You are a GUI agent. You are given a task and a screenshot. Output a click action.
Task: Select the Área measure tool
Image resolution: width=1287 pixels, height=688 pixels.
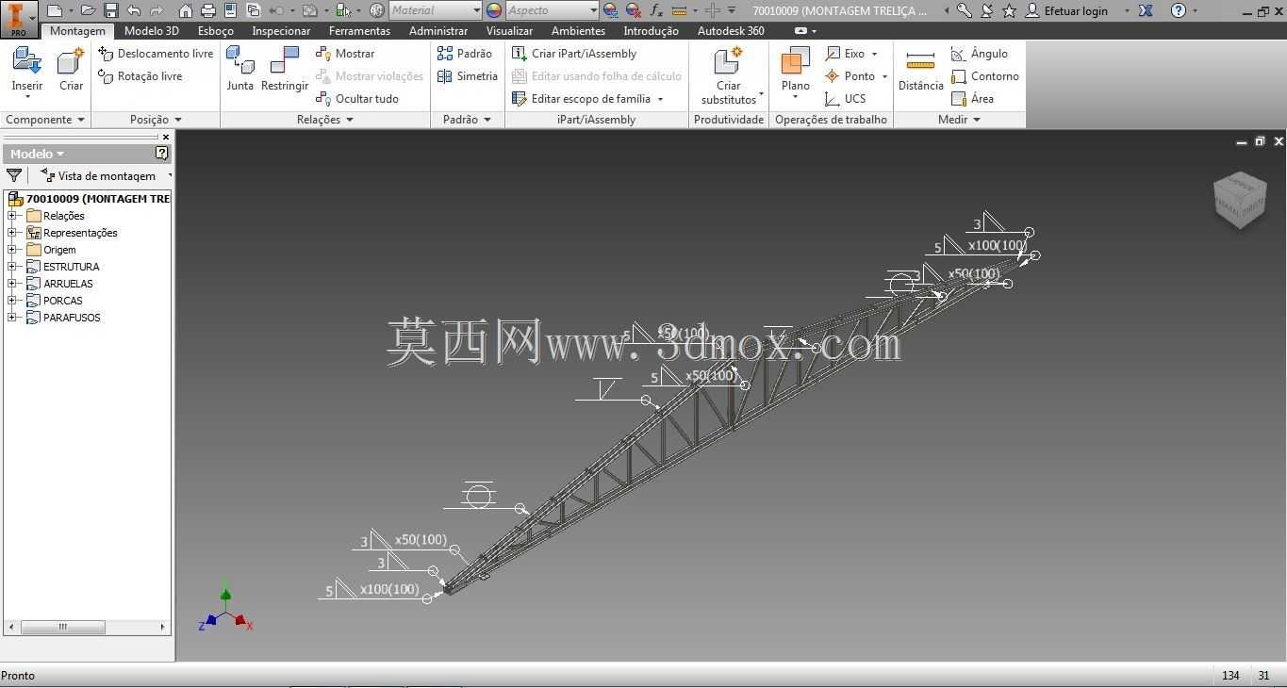click(x=973, y=99)
